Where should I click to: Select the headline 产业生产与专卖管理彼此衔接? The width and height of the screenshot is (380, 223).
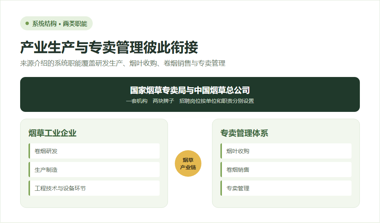click(x=109, y=47)
